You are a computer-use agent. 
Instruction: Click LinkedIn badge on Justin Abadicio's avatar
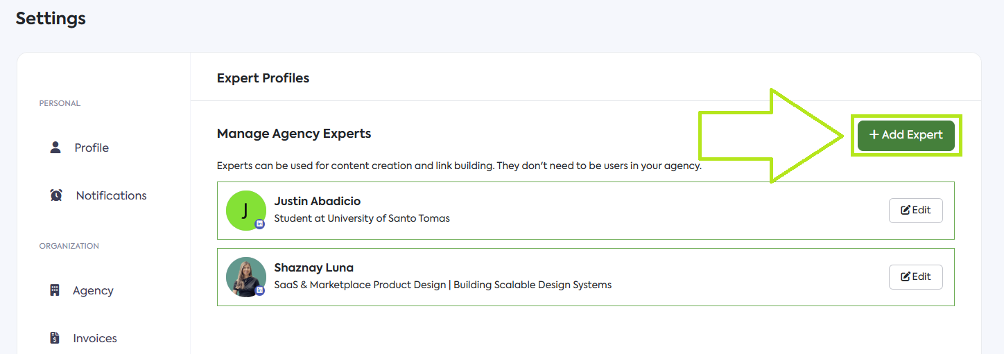click(x=260, y=224)
